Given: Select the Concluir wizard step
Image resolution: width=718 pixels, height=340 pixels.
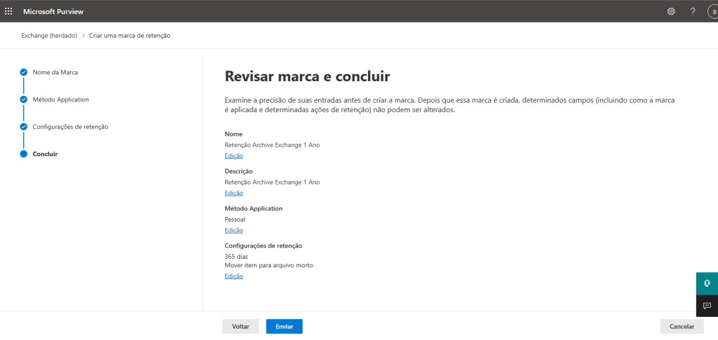Looking at the screenshot, I should point(45,154).
